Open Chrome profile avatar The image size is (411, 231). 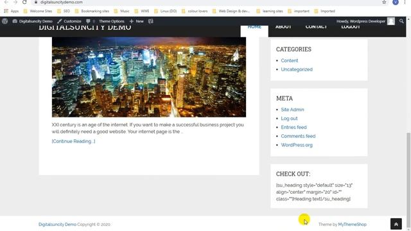tap(396, 2)
